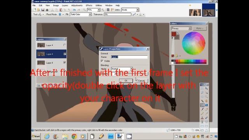Open the Units Pixels dropdown
Viewport: 249px width, 140px height.
click(137, 10)
